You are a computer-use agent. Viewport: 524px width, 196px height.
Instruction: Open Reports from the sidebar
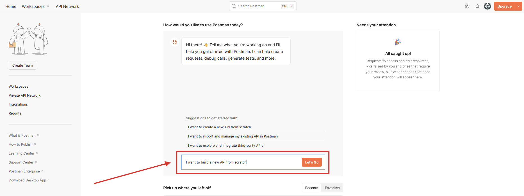(x=15, y=113)
